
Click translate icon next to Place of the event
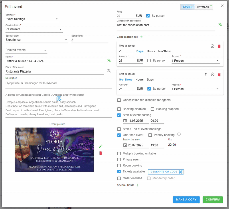click(x=109, y=71)
